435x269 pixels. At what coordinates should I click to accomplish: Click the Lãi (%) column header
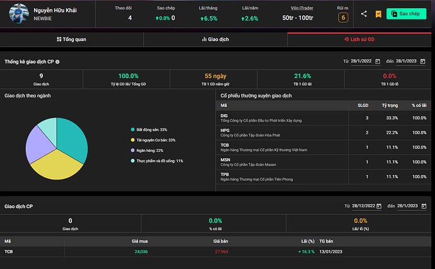click(x=306, y=241)
